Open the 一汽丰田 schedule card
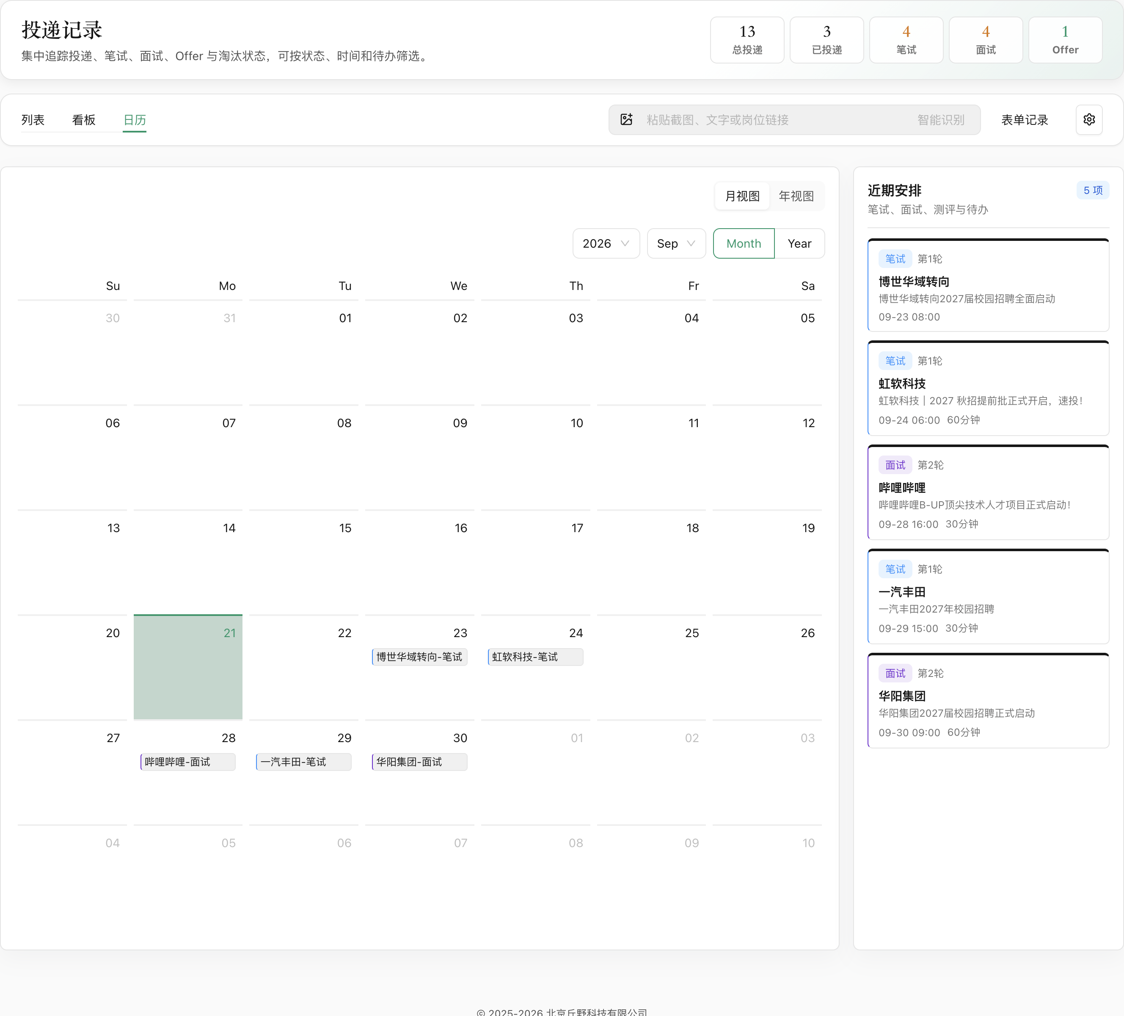Screen dimensions: 1124x1016 (988, 596)
